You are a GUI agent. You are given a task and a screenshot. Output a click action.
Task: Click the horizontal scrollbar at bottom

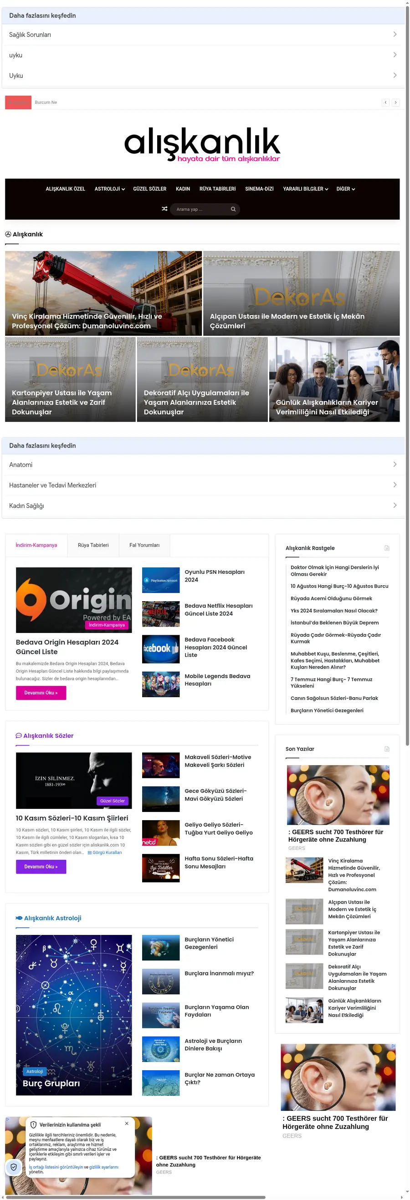pyautogui.click(x=135, y=1197)
